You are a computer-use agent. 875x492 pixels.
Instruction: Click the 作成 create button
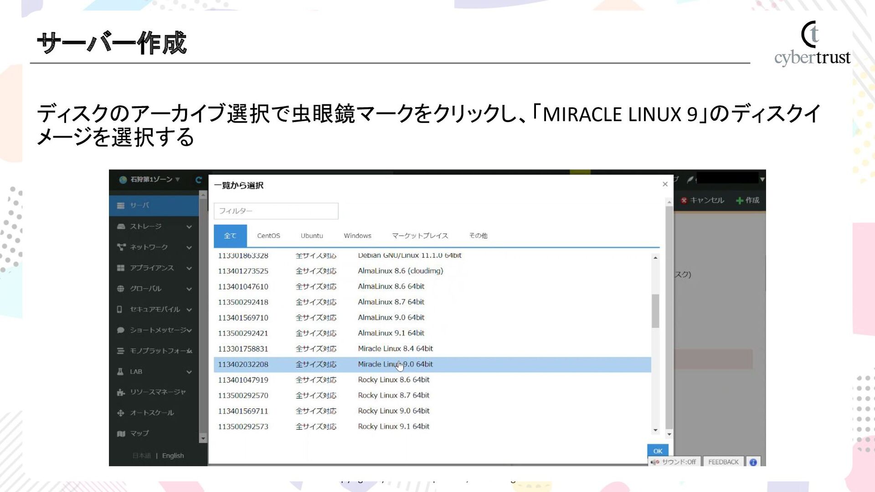(x=747, y=200)
